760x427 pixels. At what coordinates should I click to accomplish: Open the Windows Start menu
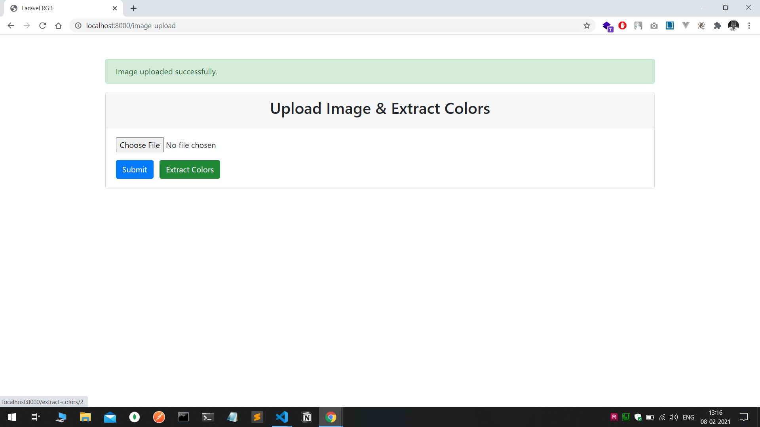point(12,417)
